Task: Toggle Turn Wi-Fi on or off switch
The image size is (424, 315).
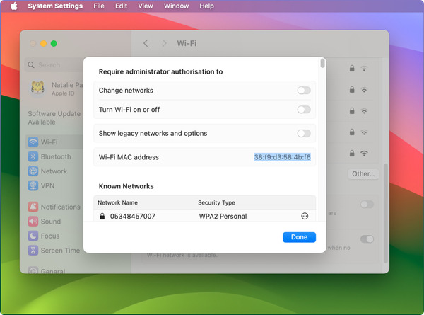Action: (304, 110)
